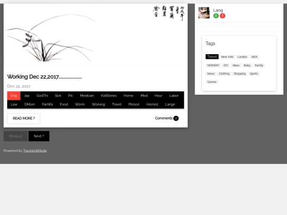287x215 pixels.
Task: Select the Shopping tag
Action: coord(240,74)
